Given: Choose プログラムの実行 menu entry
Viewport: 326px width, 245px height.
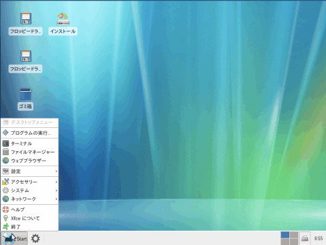Looking at the screenshot, I should pos(30,133).
